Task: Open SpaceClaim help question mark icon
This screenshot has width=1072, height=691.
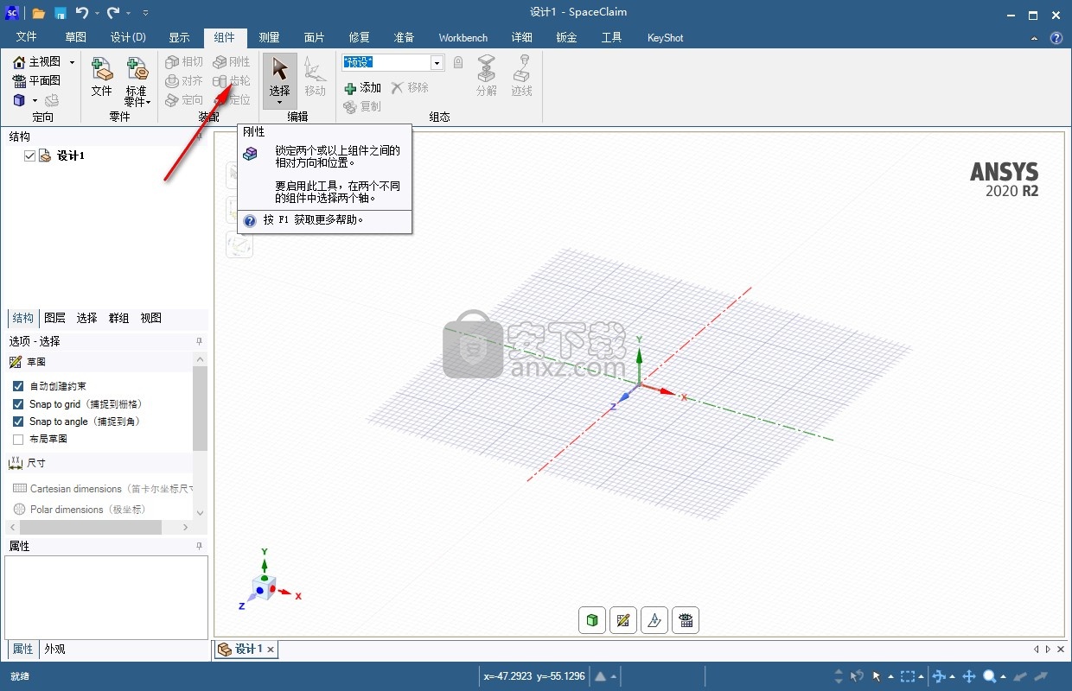Action: (x=1056, y=38)
